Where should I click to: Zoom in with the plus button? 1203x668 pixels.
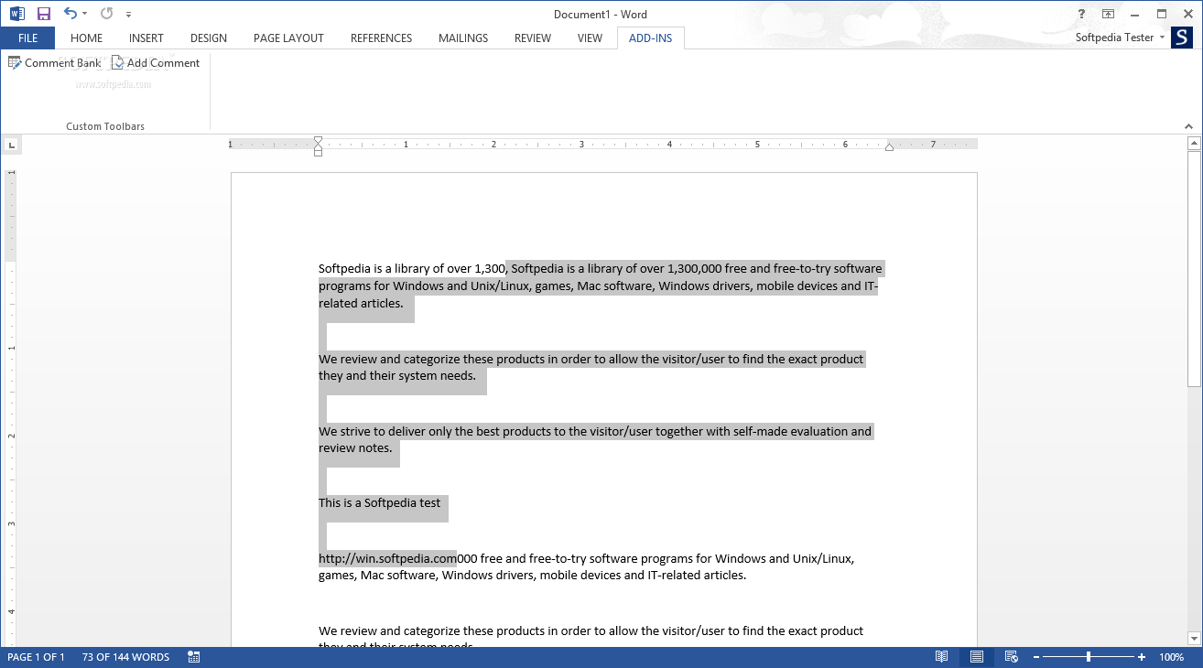(1142, 657)
